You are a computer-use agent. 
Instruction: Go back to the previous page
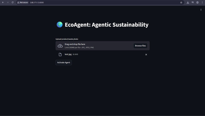3,3
